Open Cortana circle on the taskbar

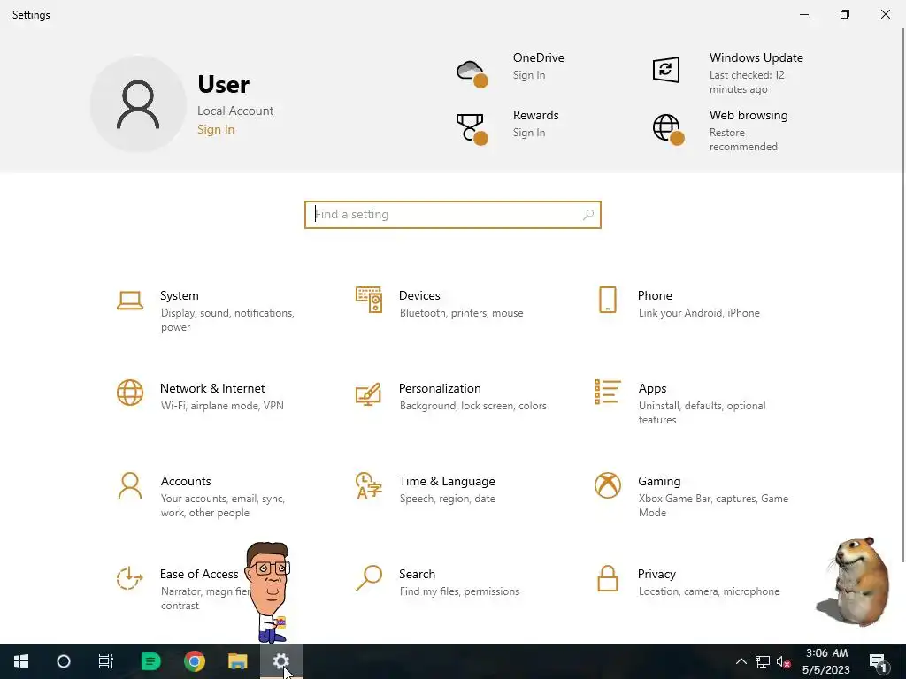[64, 661]
